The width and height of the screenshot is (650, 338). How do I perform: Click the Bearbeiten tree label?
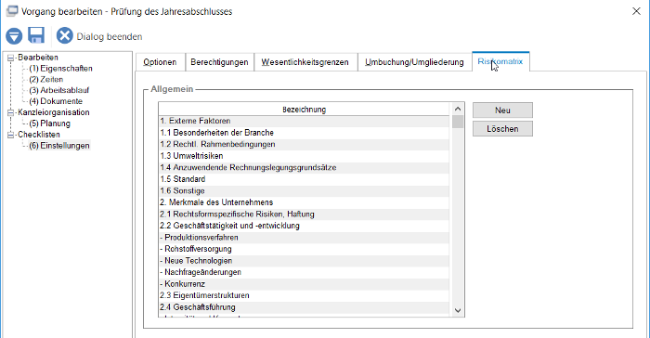point(38,58)
